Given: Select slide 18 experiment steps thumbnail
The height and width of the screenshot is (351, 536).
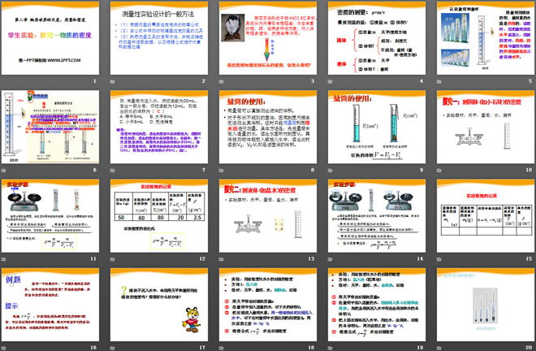Looking at the screenshot, I should (268, 305).
